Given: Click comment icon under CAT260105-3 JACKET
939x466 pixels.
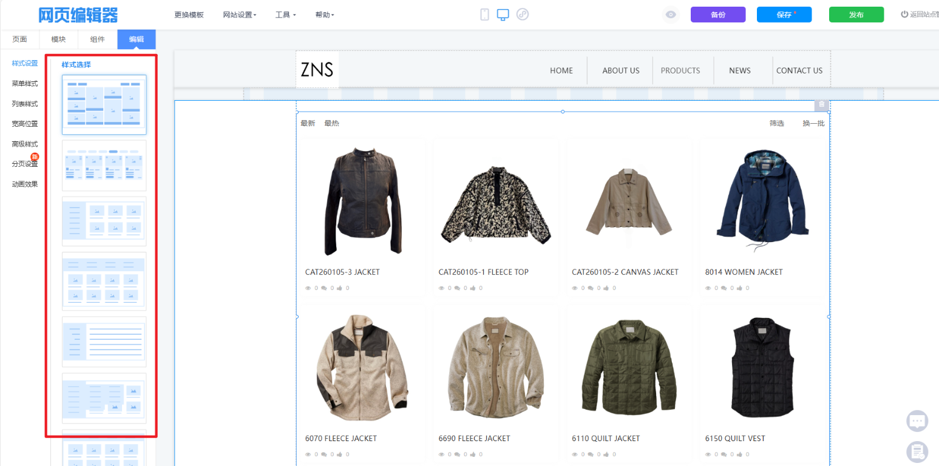Looking at the screenshot, I should [324, 288].
